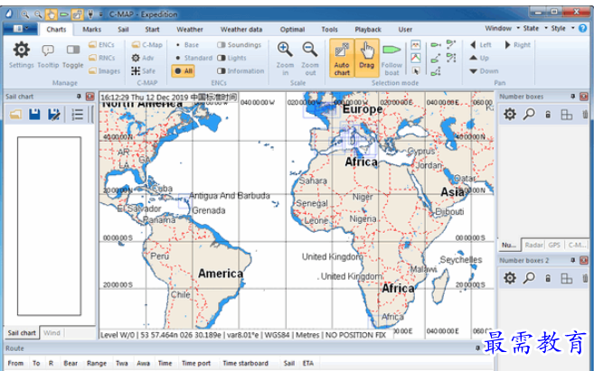Expand the Style dropdown menu
Screen dimensions: 594x371
(x=562, y=28)
